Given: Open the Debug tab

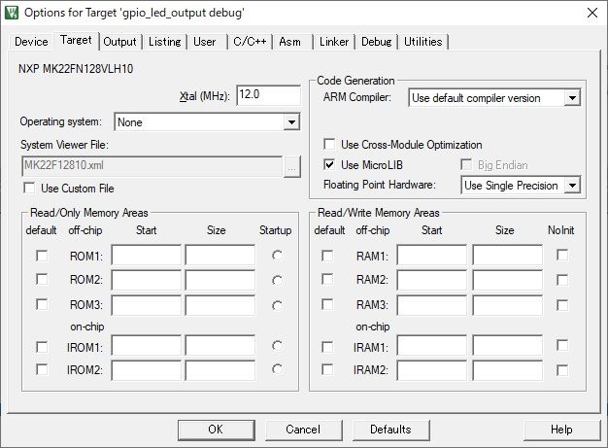Looking at the screenshot, I should (377, 42).
